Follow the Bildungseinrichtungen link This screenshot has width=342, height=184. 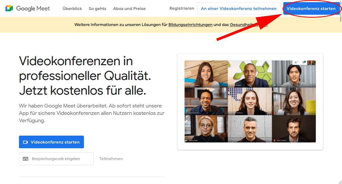(190, 25)
